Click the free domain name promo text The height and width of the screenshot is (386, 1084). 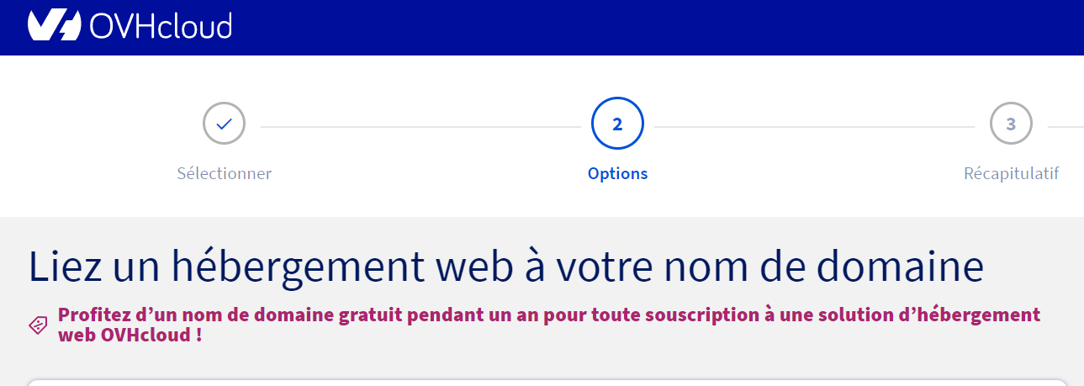pyautogui.click(x=548, y=315)
